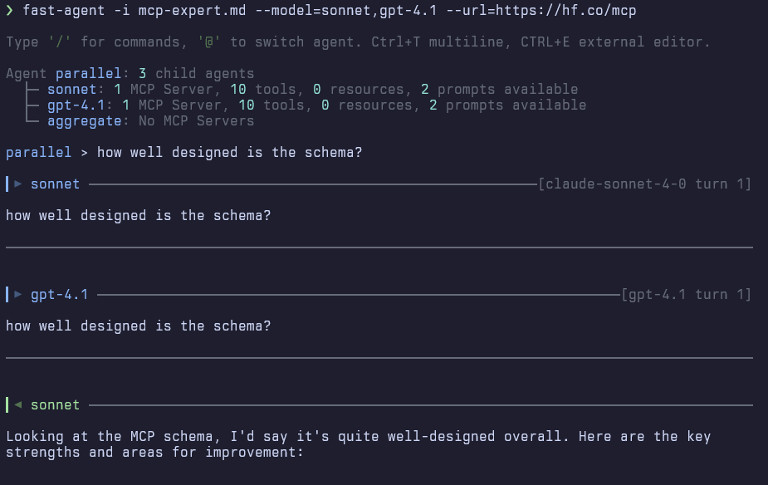Click the right-pointing triangle beside the gpt-4.1 header
This screenshot has width=768, height=485.
pyautogui.click(x=18, y=294)
